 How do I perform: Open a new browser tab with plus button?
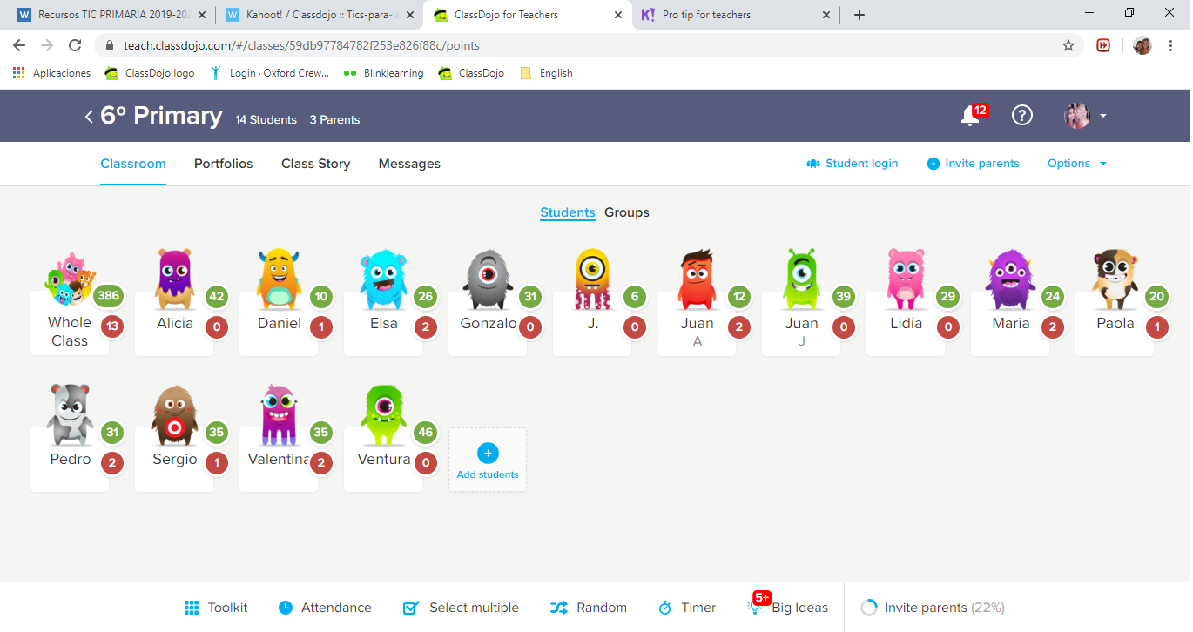coord(859,15)
